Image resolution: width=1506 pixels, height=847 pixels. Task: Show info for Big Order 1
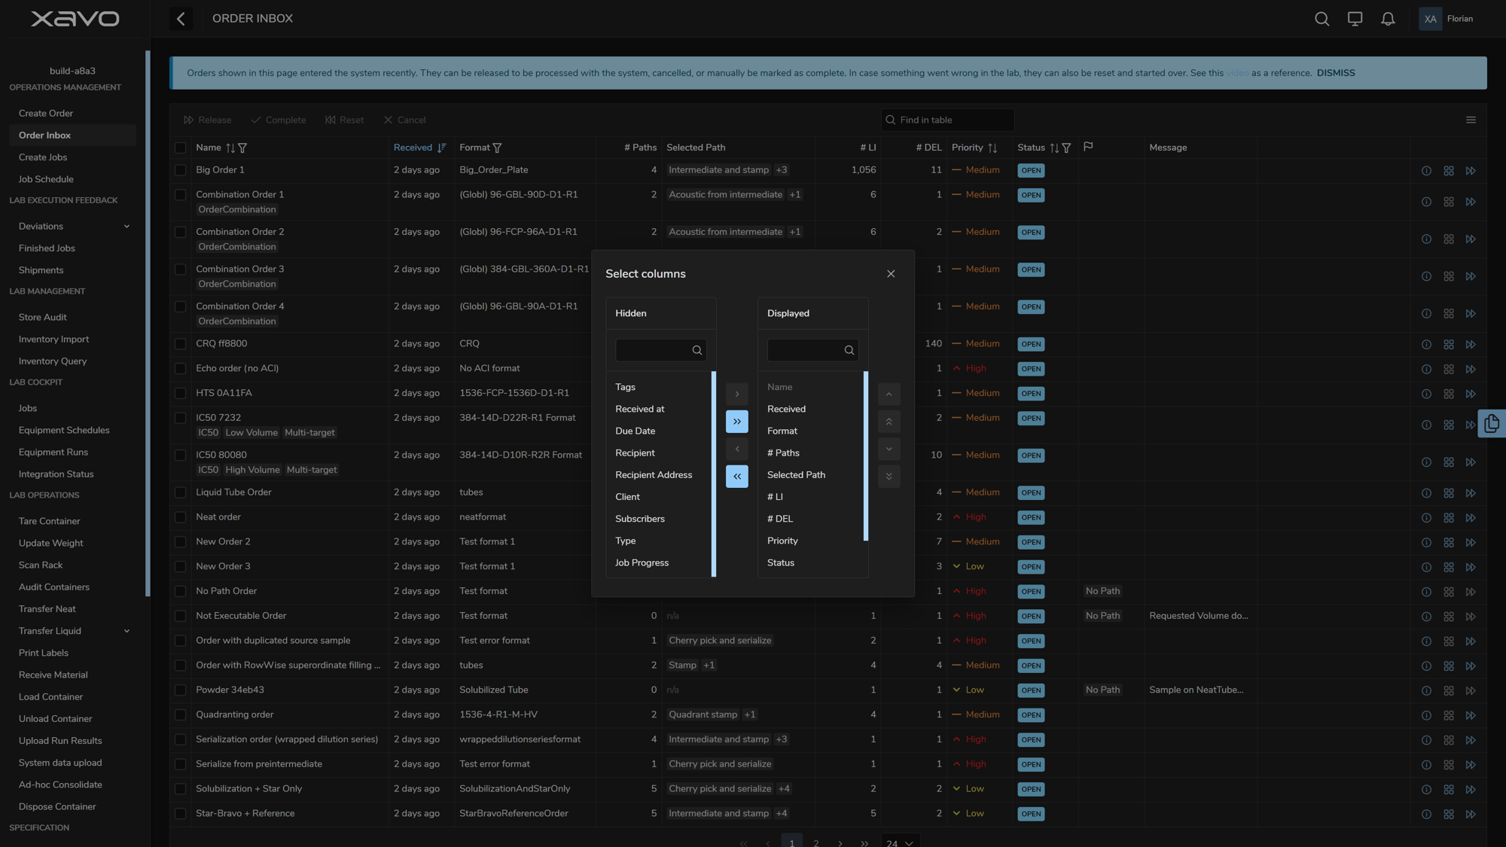click(x=1426, y=171)
